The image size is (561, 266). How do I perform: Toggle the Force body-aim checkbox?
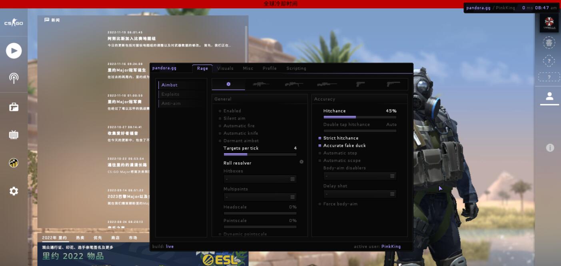pos(320,204)
